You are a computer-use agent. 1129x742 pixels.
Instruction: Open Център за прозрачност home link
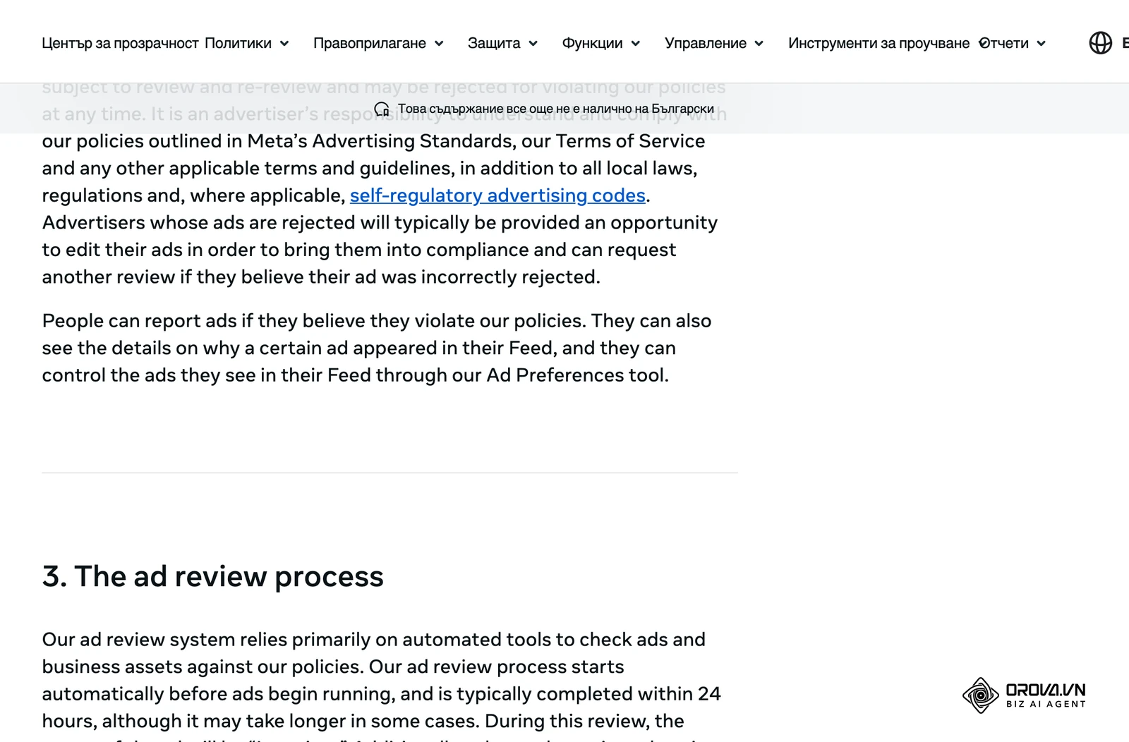click(x=120, y=43)
